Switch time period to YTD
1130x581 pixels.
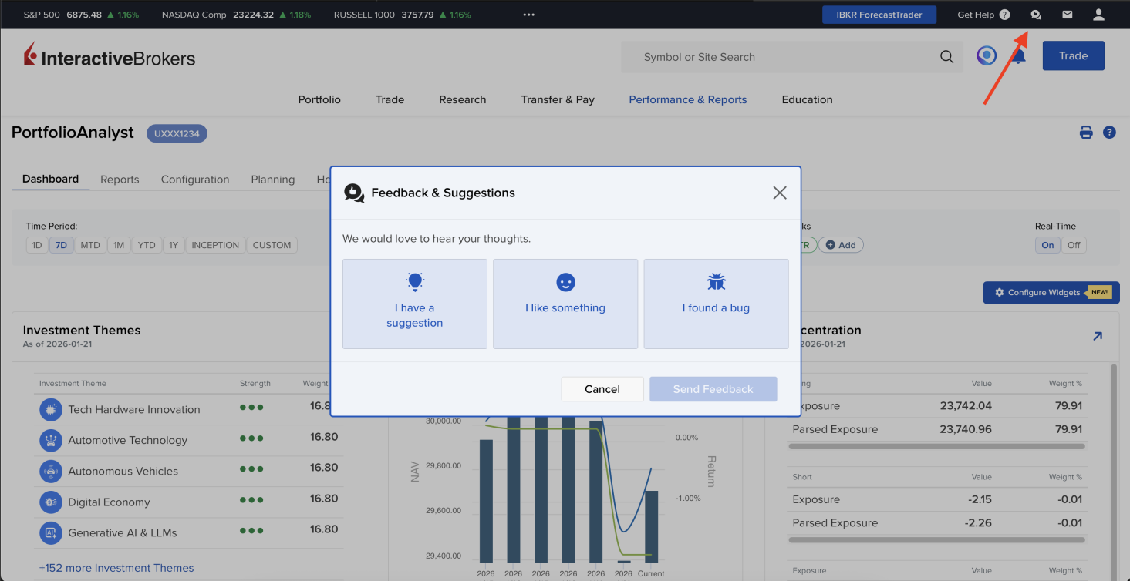[146, 244]
